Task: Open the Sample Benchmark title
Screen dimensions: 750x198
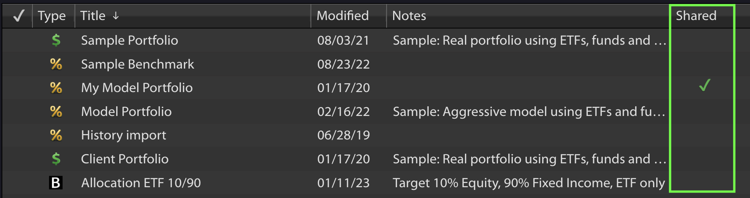Action: pos(137,64)
